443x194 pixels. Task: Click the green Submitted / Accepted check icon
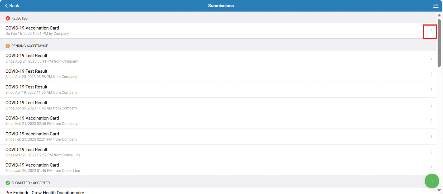tap(8, 183)
